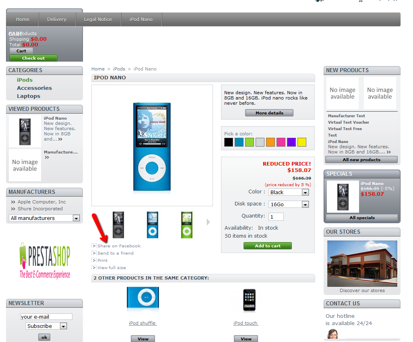The height and width of the screenshot is (342, 413).
Task: Open Virtual Test Voucher new product
Action: pos(349,122)
